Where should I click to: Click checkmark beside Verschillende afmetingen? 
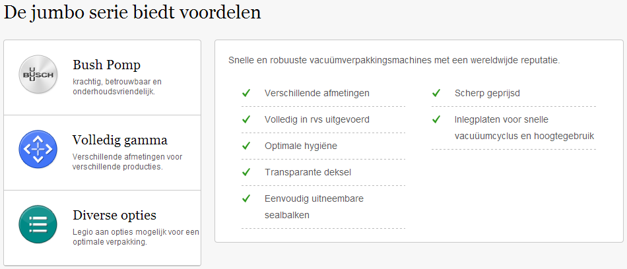246,93
